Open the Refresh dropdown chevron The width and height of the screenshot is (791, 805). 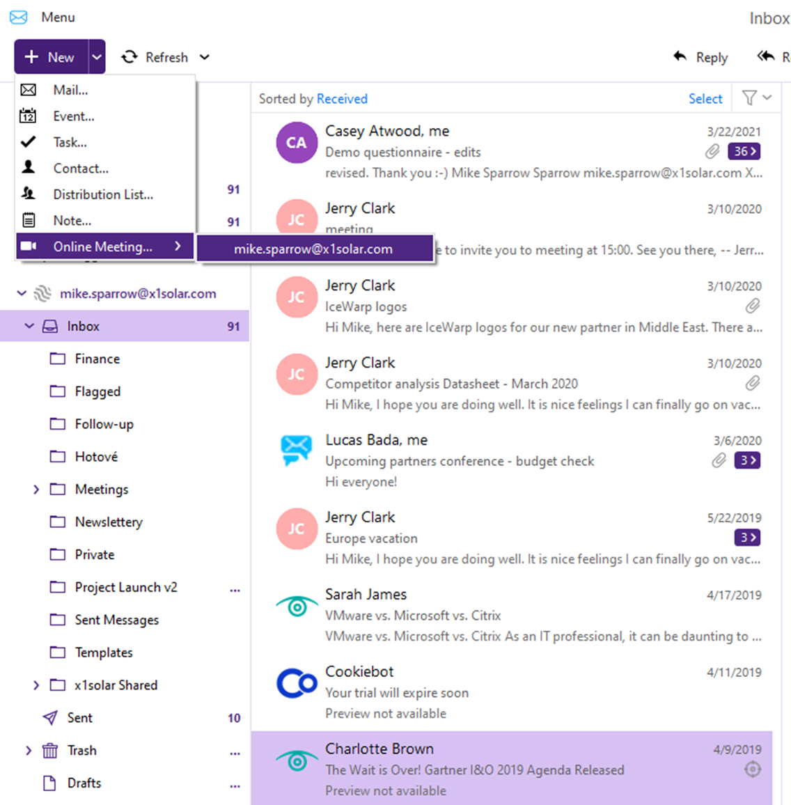(x=204, y=57)
